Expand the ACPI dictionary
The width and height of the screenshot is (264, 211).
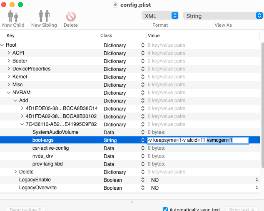pos(9,53)
